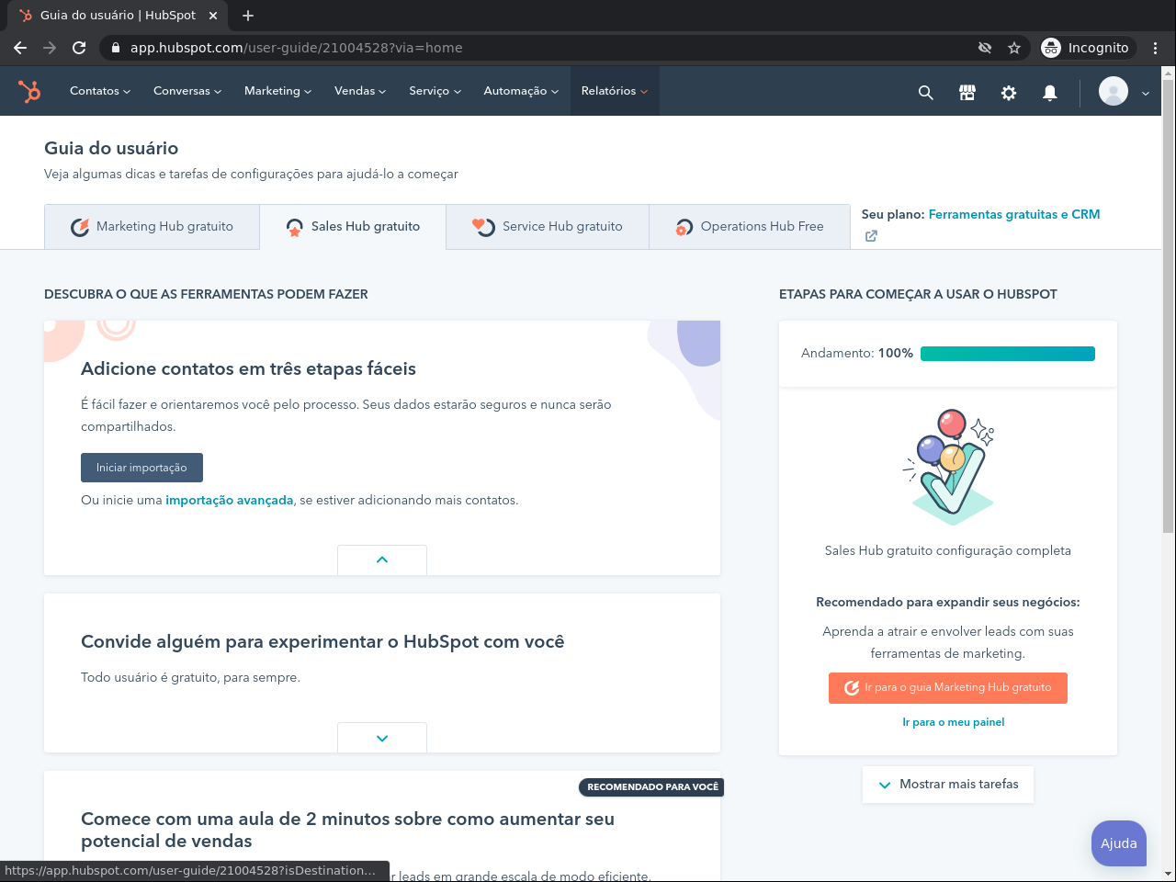1176x882 pixels.
Task: Expand the Vendas navigation menu
Action: (x=360, y=91)
